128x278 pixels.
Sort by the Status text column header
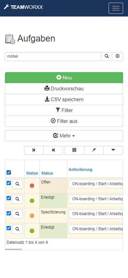(x=47, y=173)
